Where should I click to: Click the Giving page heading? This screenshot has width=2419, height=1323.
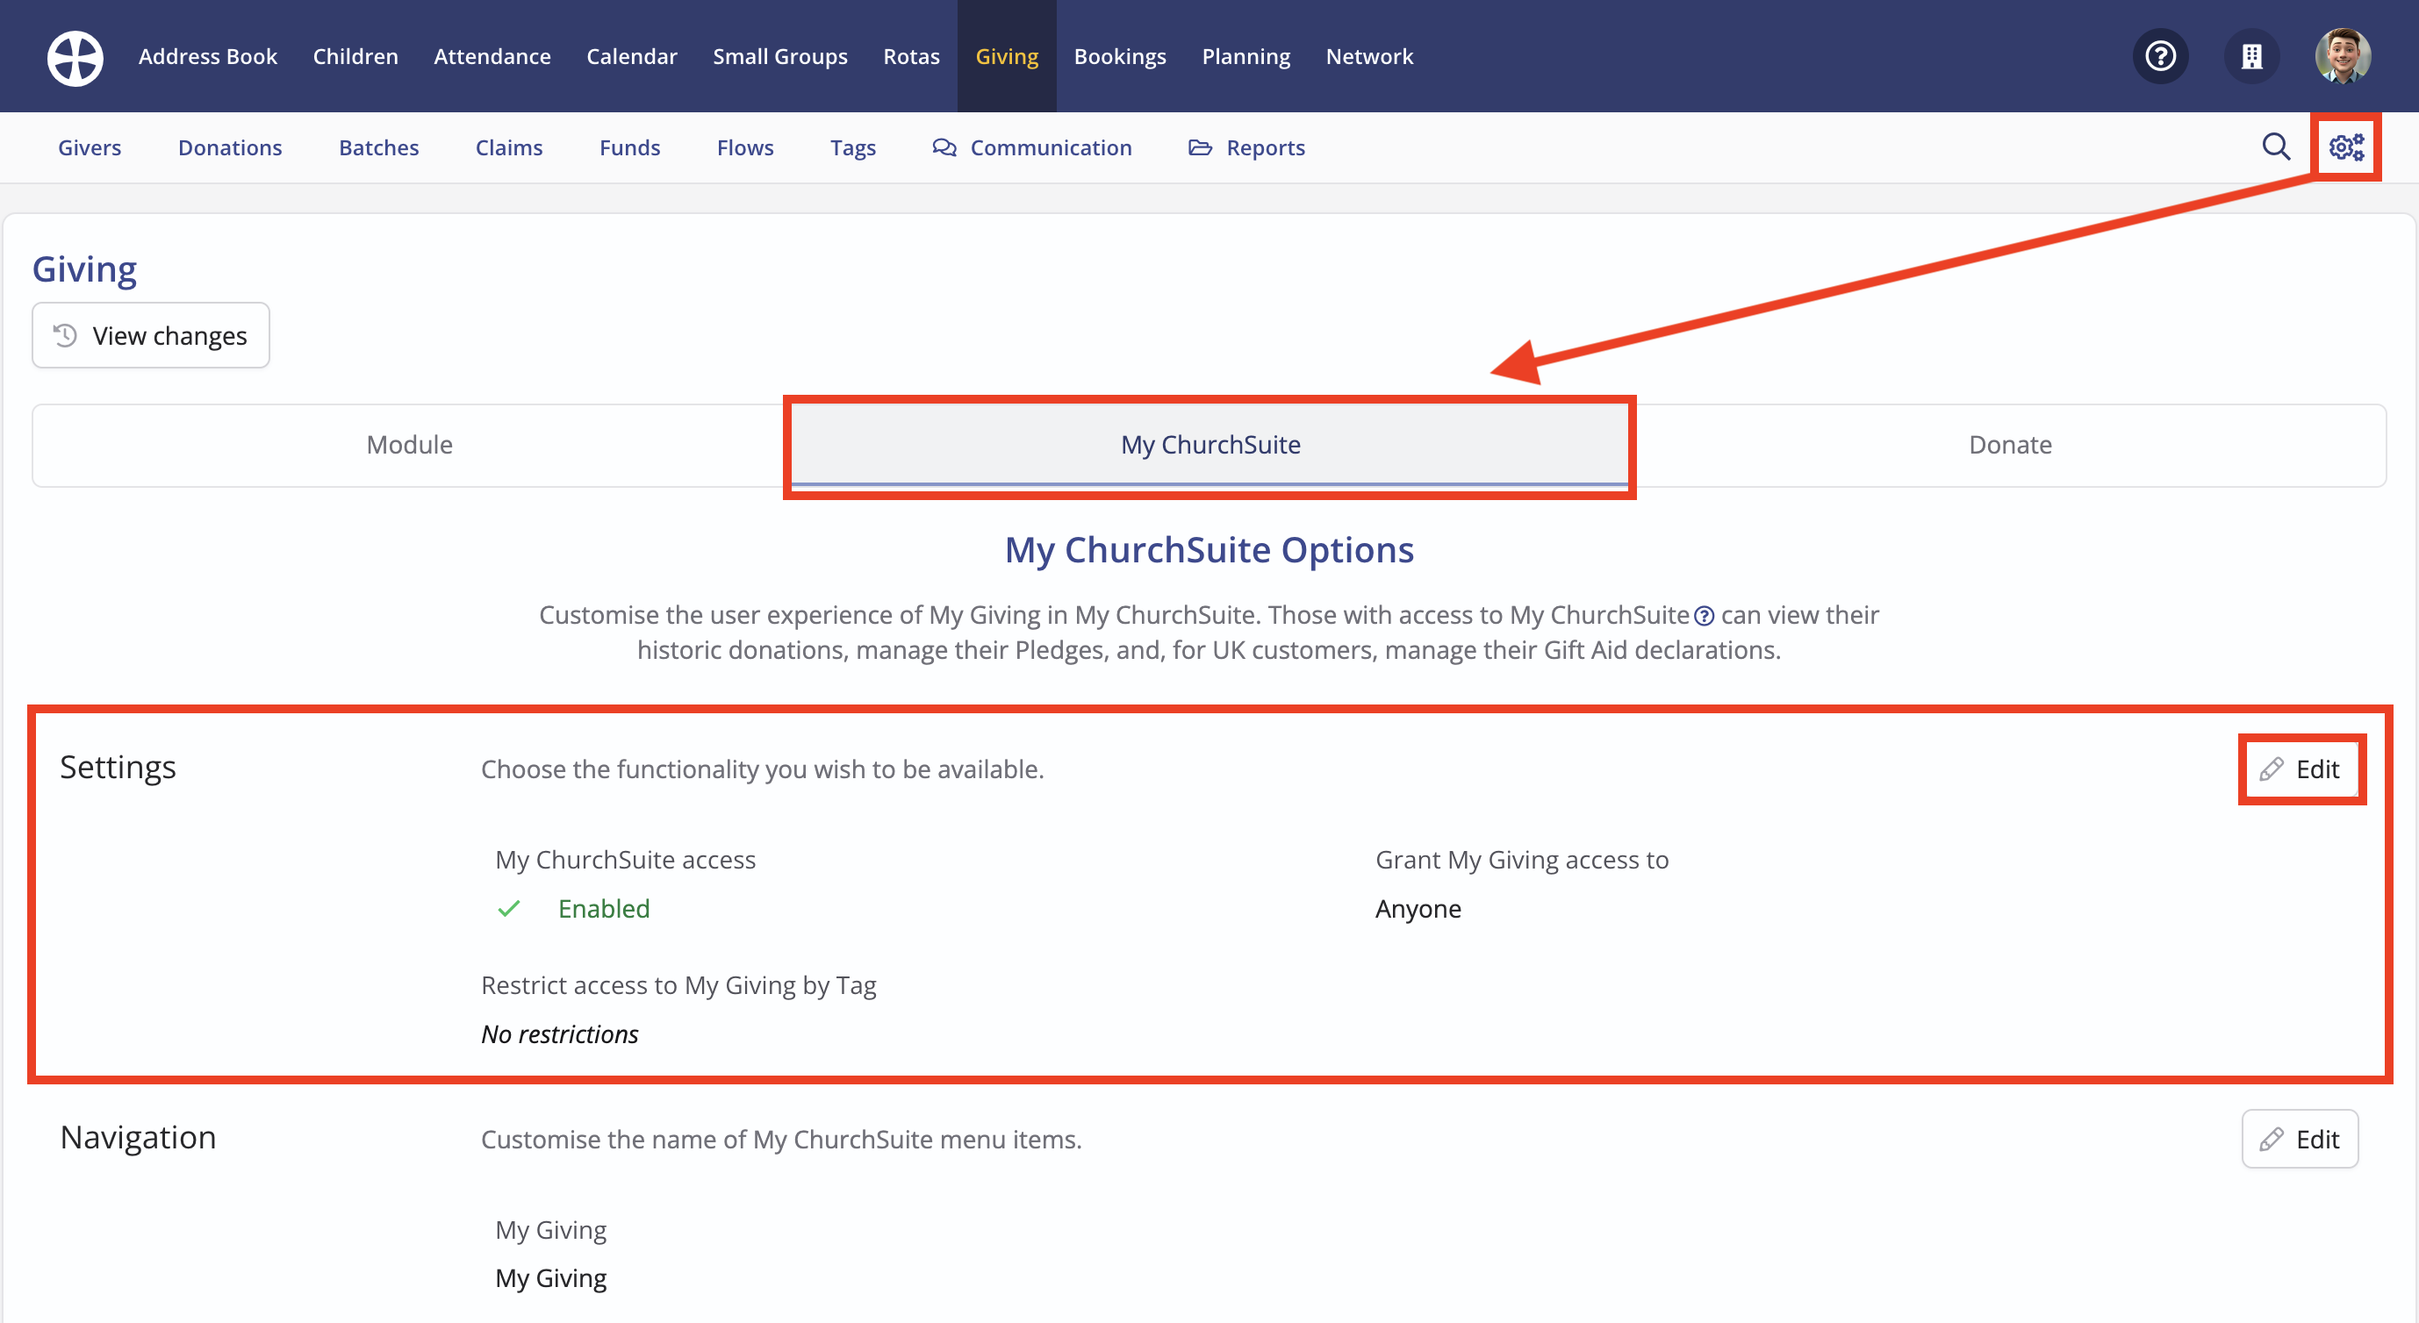tap(84, 269)
